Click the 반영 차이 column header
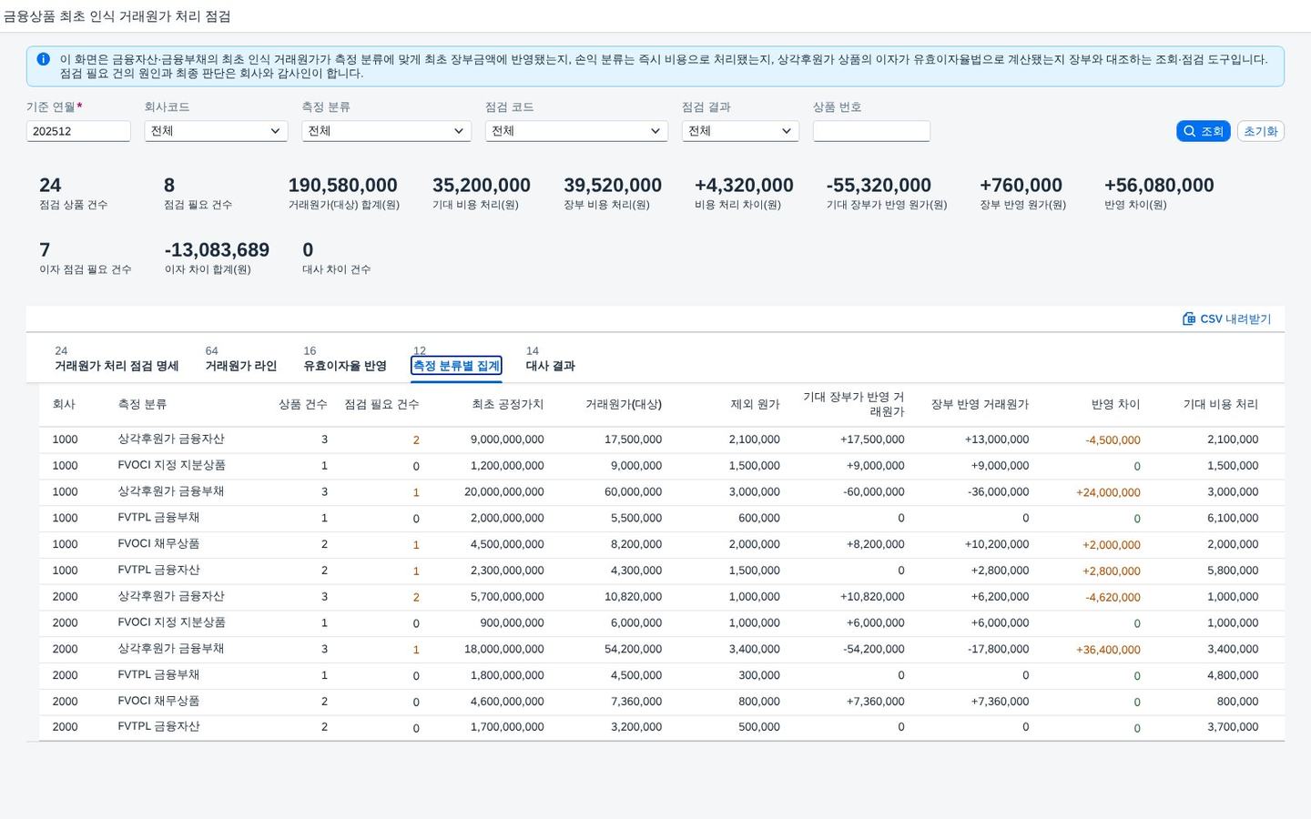 (1115, 404)
